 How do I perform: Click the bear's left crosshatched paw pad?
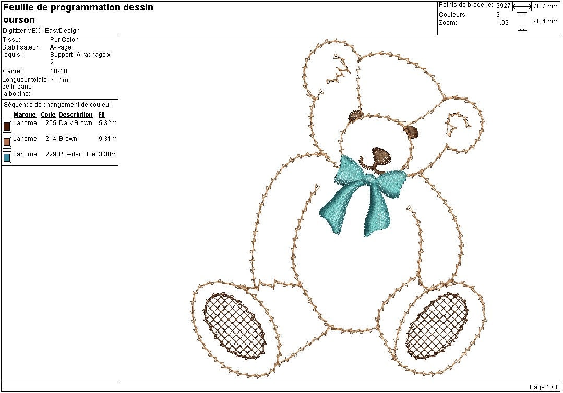pyautogui.click(x=235, y=325)
